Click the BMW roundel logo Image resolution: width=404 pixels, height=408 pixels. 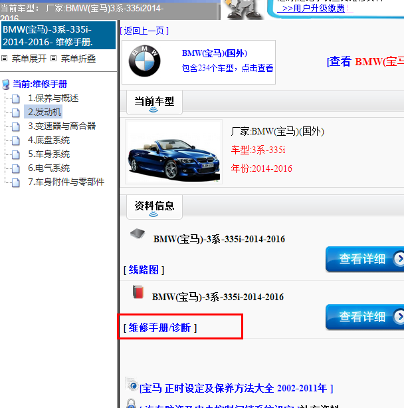(x=145, y=62)
